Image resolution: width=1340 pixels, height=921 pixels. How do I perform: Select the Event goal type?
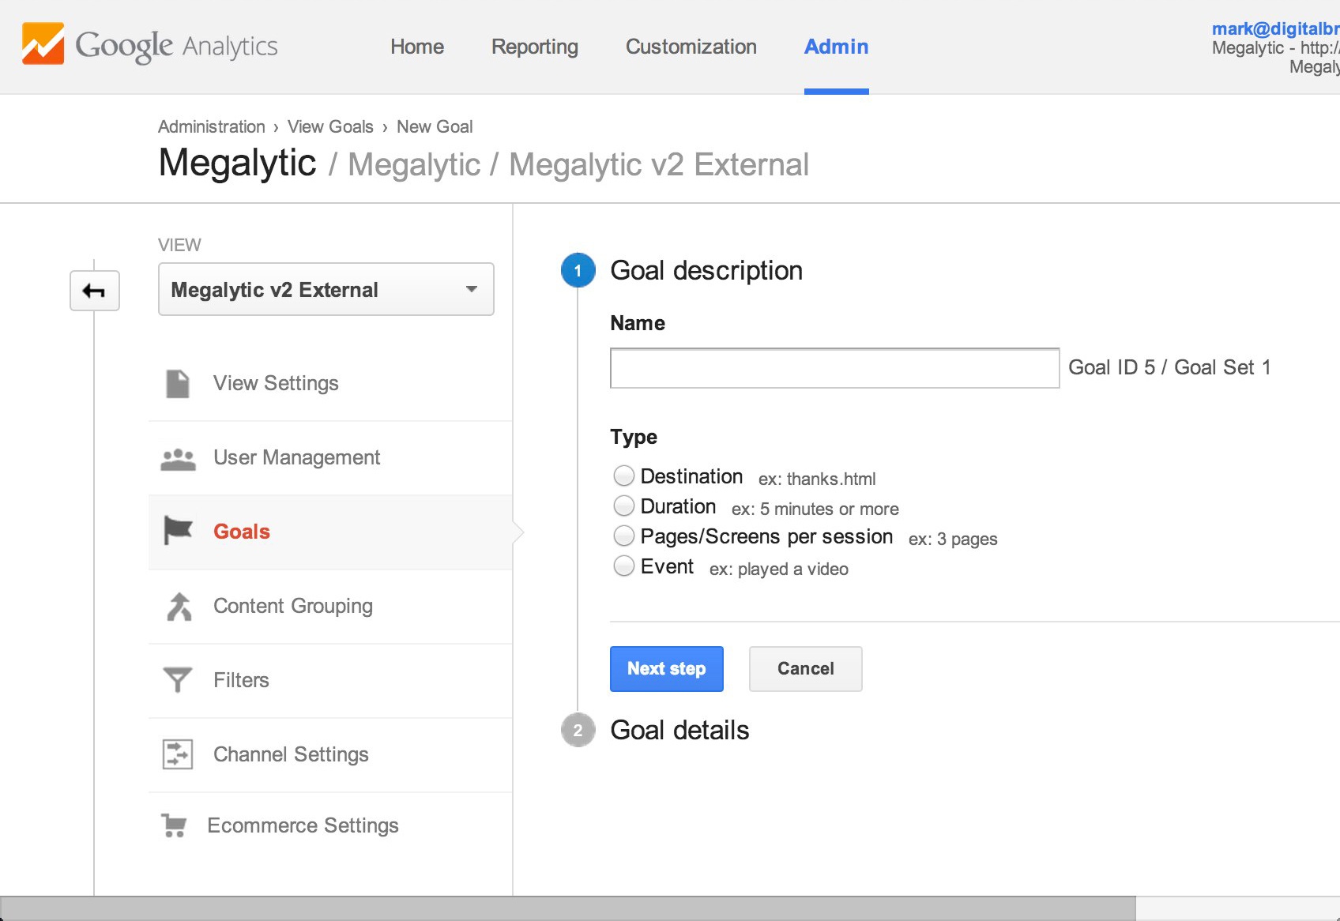coord(624,566)
